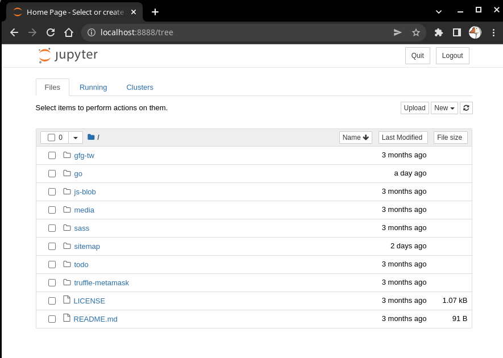Click the Quit button
Screen dimensions: 503x358
click(418, 56)
